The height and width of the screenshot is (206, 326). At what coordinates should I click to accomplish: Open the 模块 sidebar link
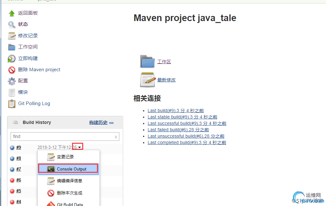coord(23,92)
